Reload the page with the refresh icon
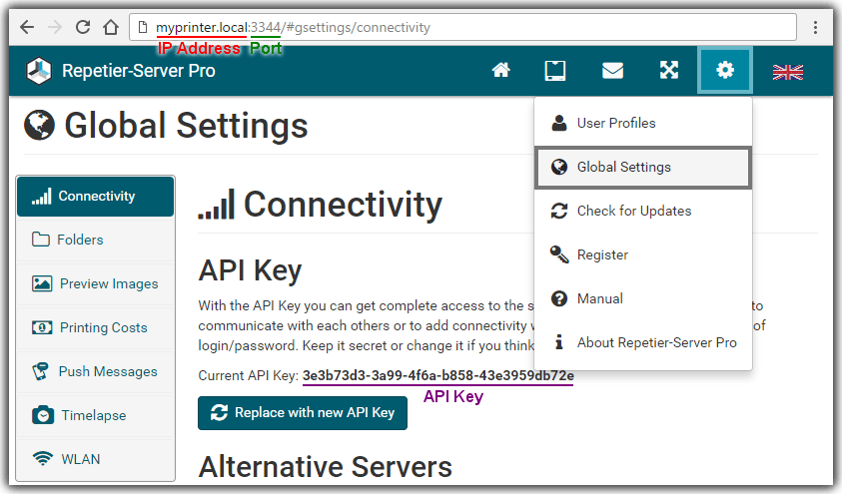 [x=83, y=27]
